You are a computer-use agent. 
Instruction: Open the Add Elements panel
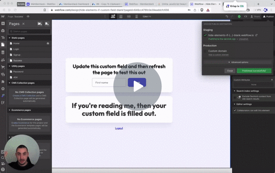tap(3, 24)
